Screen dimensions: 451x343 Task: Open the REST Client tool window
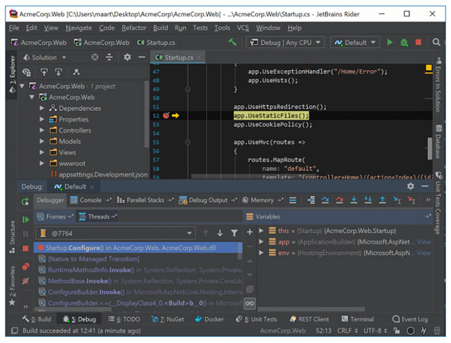tap(309, 319)
